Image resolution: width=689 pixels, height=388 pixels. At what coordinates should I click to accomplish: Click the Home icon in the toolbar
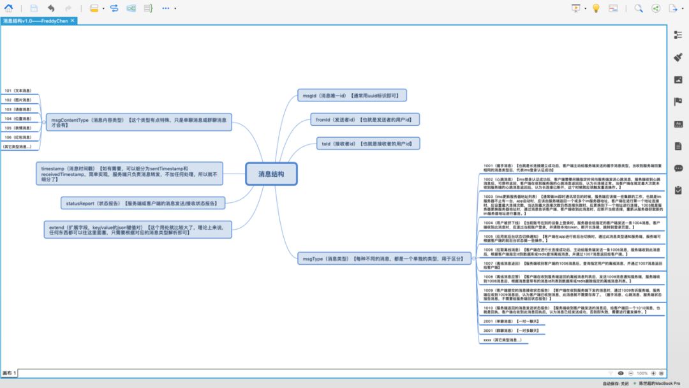point(9,8)
